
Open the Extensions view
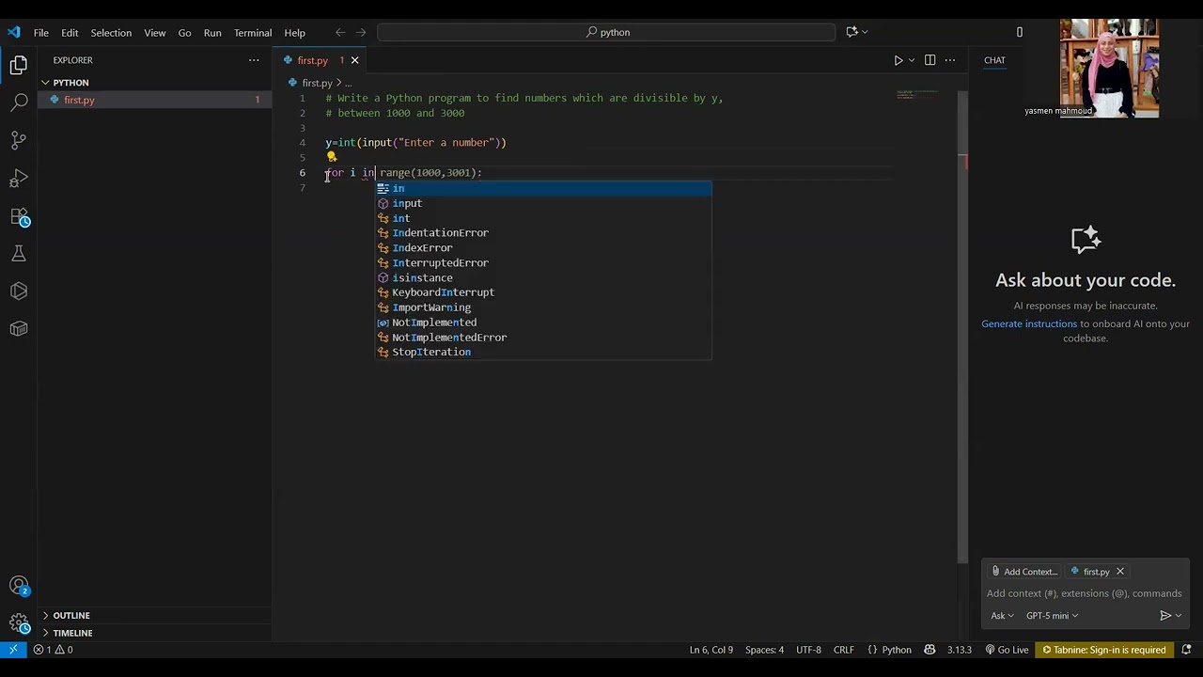click(x=19, y=216)
